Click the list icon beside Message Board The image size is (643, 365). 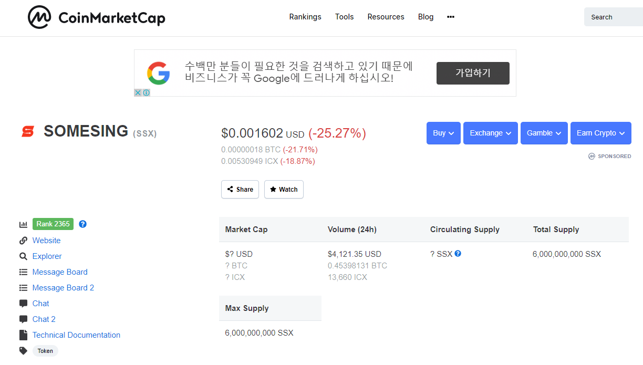coord(23,272)
